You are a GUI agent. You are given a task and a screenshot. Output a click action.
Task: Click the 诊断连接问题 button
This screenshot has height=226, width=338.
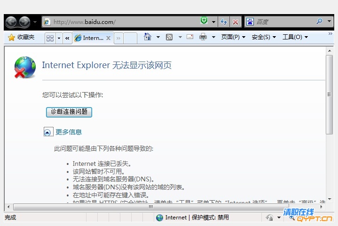point(69,112)
